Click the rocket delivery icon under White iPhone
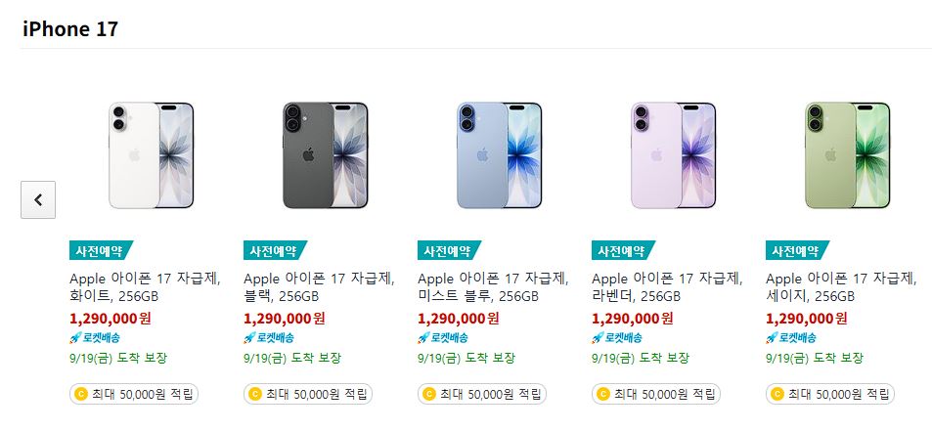Image resolution: width=932 pixels, height=431 pixels. click(x=75, y=338)
